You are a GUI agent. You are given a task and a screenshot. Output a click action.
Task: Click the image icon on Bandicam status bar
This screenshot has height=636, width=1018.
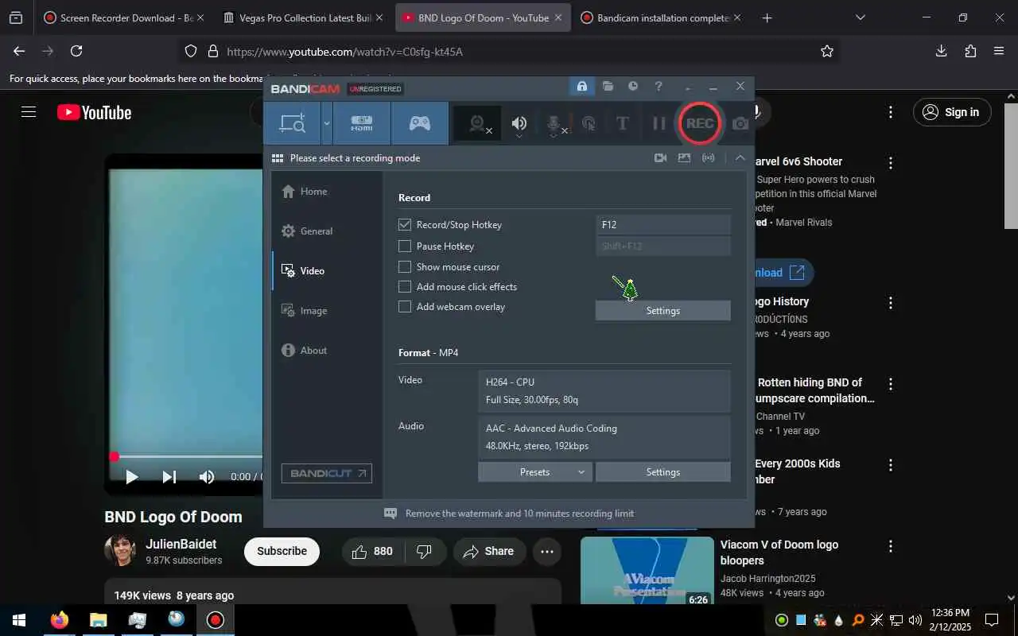pos(684,158)
